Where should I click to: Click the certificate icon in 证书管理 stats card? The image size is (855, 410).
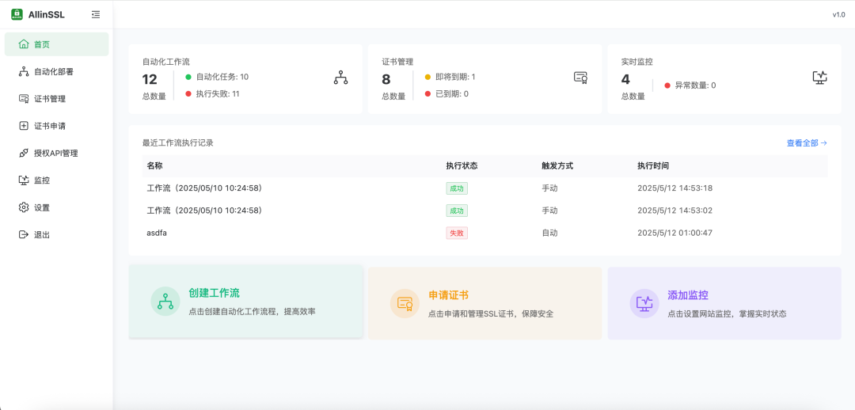(580, 78)
